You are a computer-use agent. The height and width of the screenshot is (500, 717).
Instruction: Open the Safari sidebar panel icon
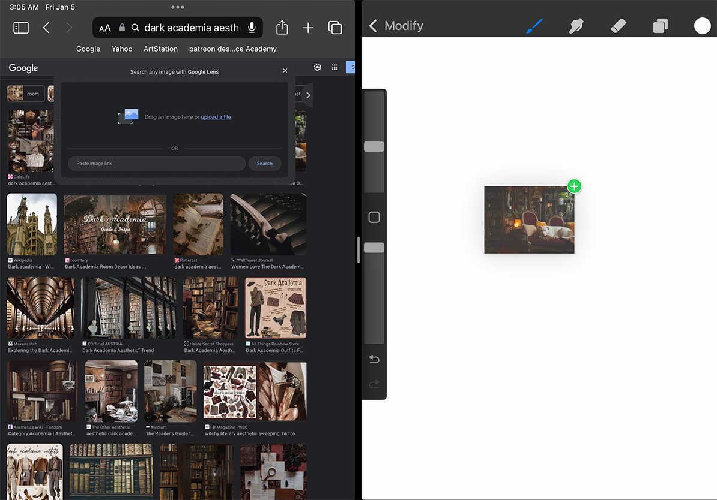[20, 27]
